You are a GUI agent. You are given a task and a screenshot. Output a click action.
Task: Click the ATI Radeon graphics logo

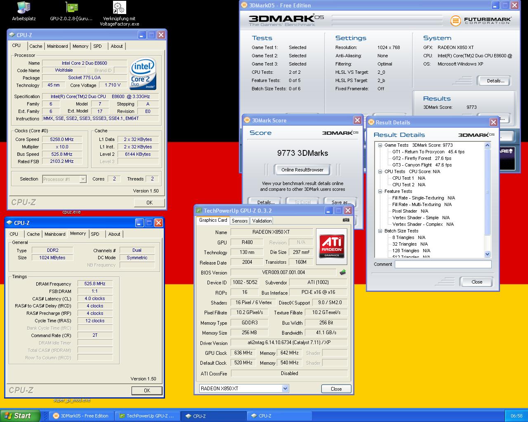click(332, 246)
